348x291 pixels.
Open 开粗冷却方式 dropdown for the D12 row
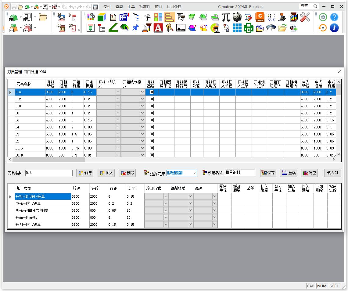pyautogui.click(x=118, y=99)
